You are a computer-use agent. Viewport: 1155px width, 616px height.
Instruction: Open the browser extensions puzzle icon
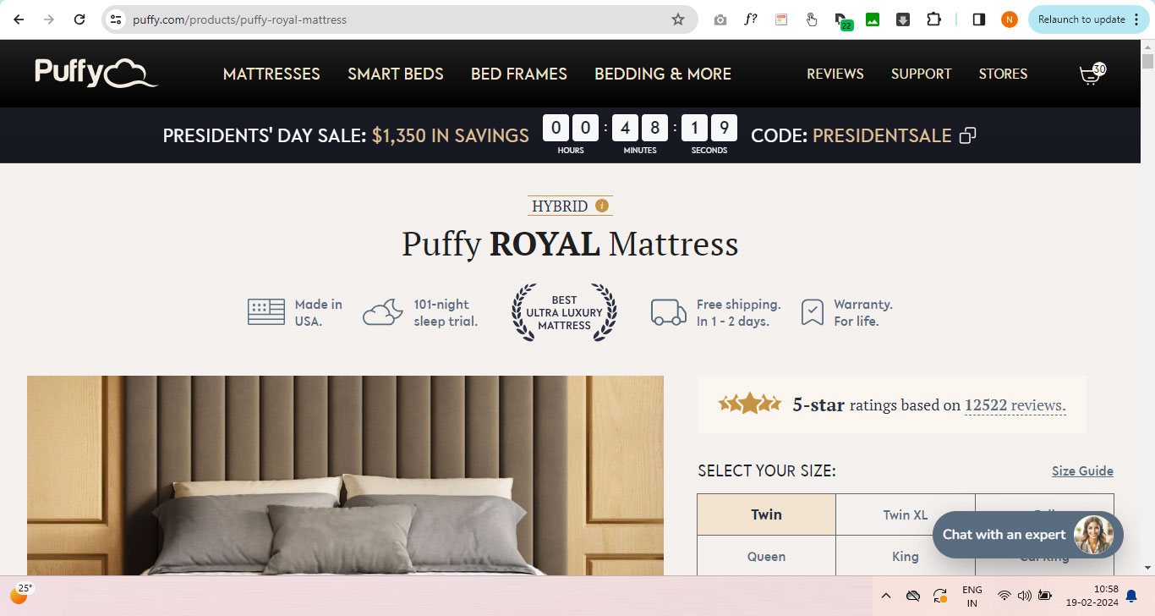[933, 19]
